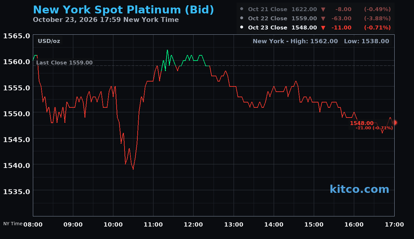Select the Oct 21 Close legend dot
Viewport: 414px width, 239px height.
pyautogui.click(x=242, y=9)
